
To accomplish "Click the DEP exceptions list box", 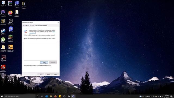I will (x=40, y=51).
